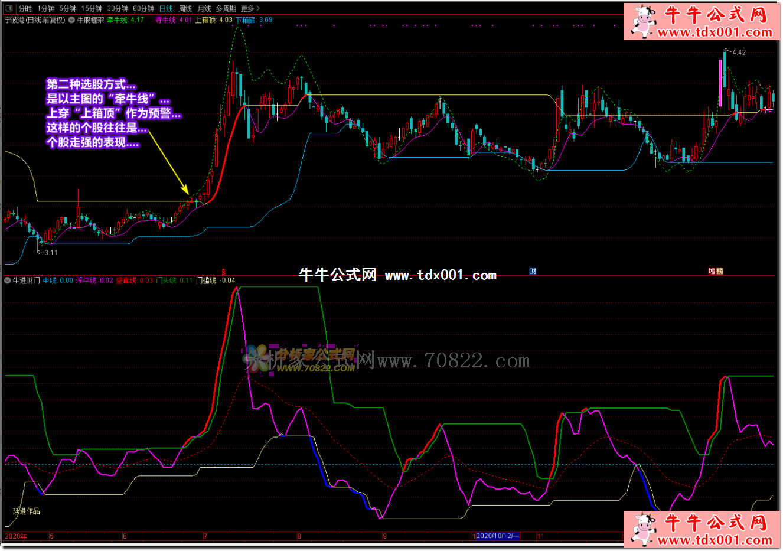Click the 3.11 low price label
783x551 pixels.
point(51,253)
